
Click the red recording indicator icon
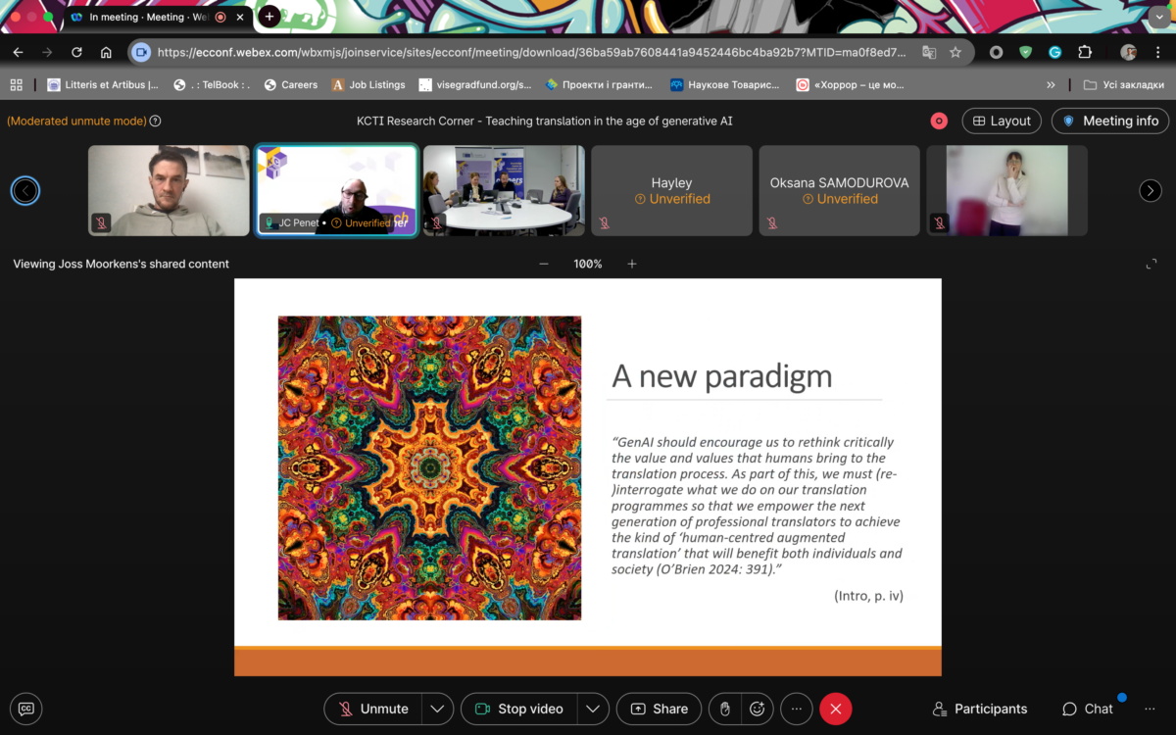coord(939,121)
